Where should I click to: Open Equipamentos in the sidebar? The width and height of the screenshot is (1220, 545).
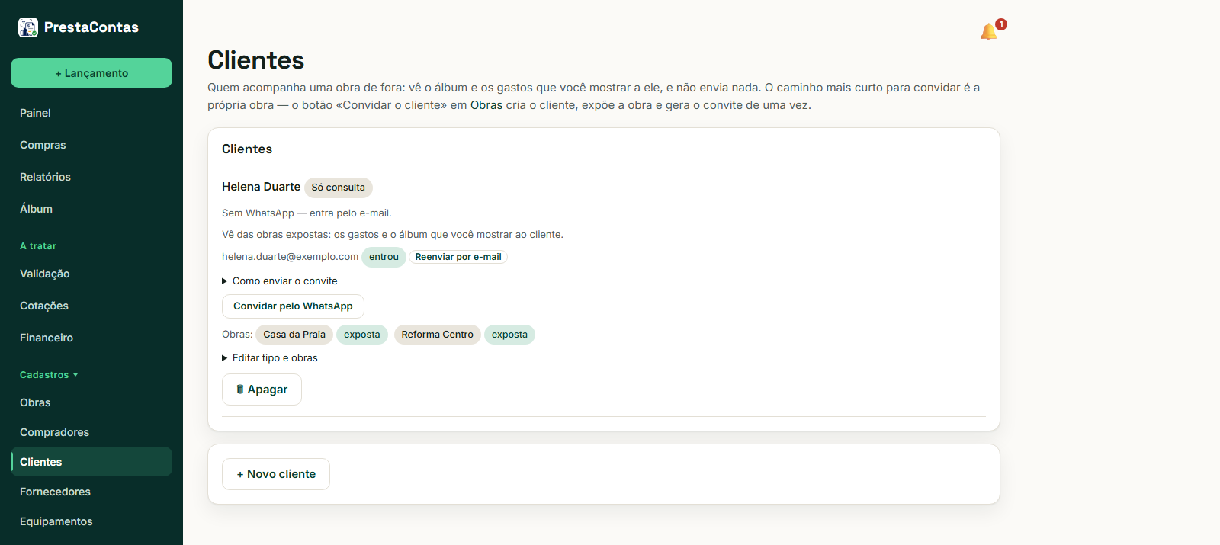pos(91,521)
